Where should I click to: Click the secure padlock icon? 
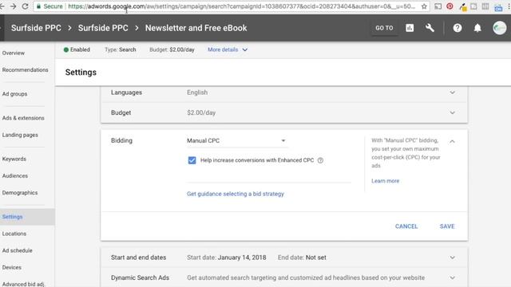[x=38, y=6]
